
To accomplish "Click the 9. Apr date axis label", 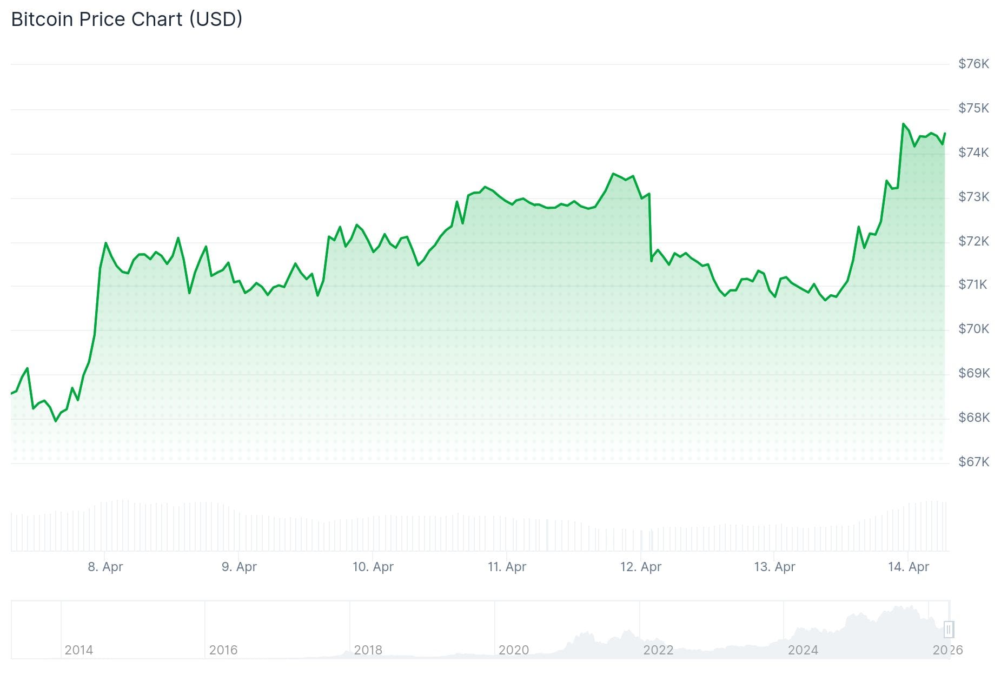I will (239, 567).
